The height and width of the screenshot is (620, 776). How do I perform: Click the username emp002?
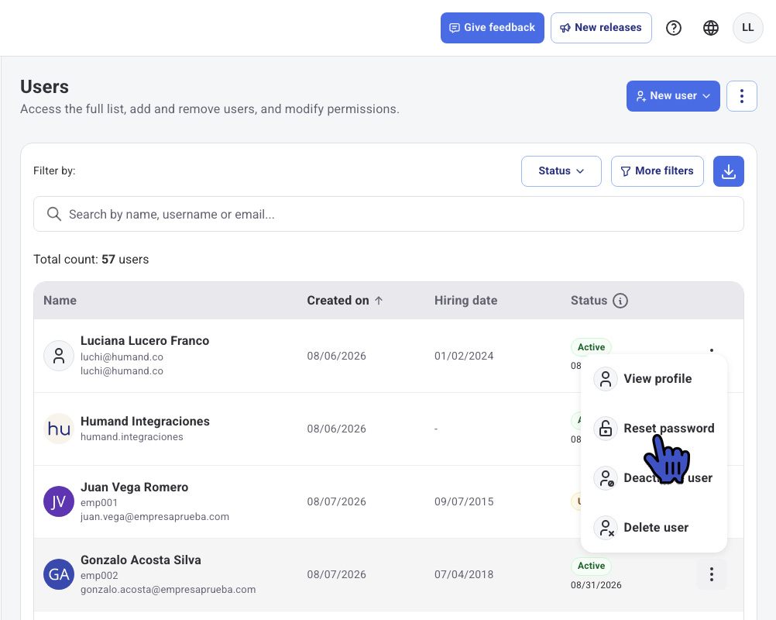pyautogui.click(x=99, y=575)
